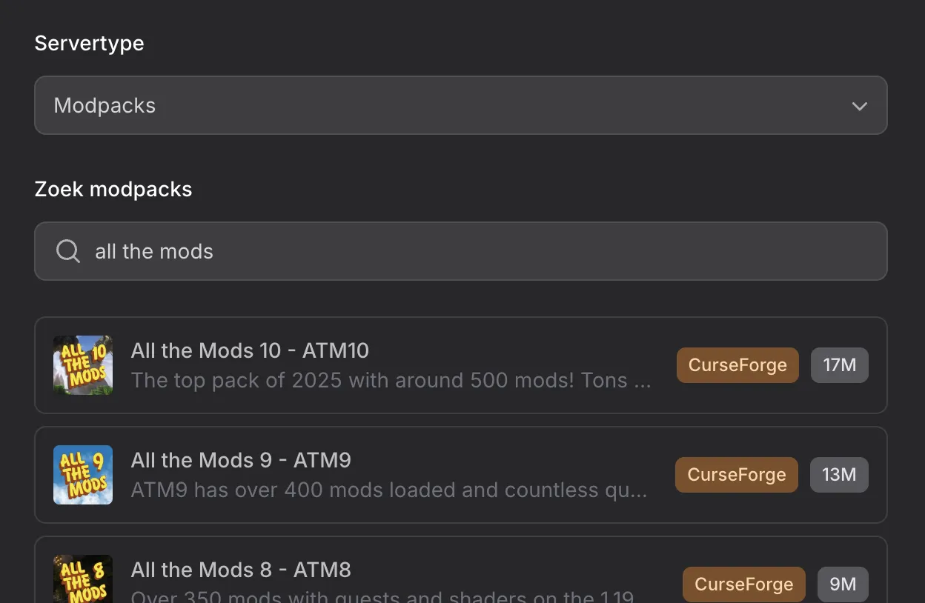Viewport: 925px width, 603px height.
Task: Expand the Modpacks server type list
Action: [x=461, y=105]
